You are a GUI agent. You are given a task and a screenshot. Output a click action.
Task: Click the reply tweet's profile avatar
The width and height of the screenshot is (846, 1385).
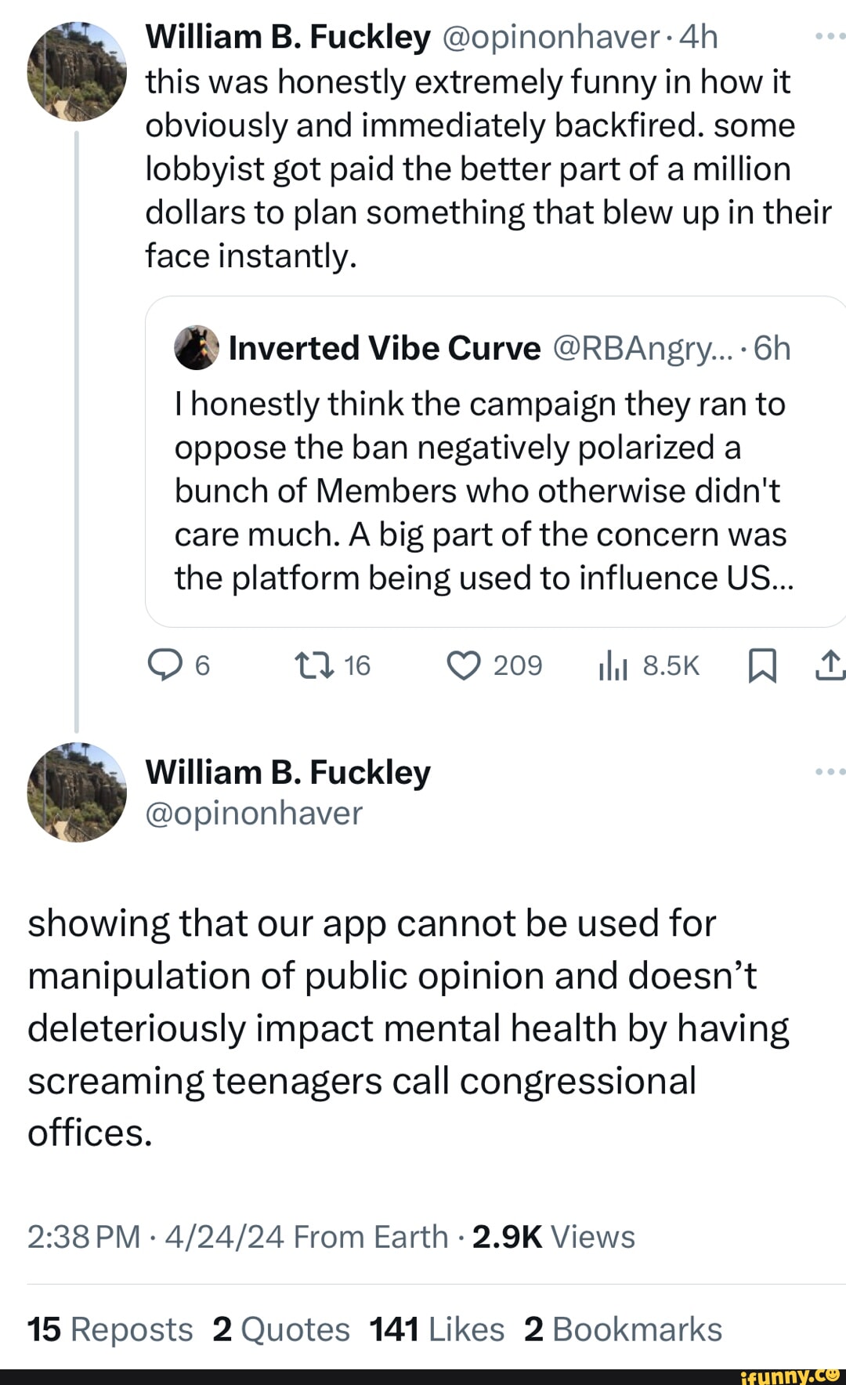(x=77, y=792)
